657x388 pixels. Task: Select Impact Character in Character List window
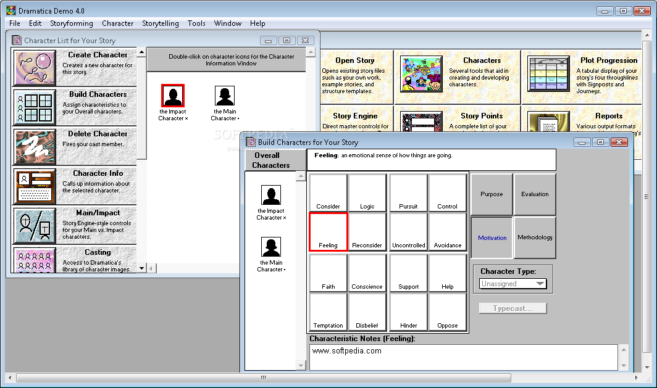click(x=173, y=96)
